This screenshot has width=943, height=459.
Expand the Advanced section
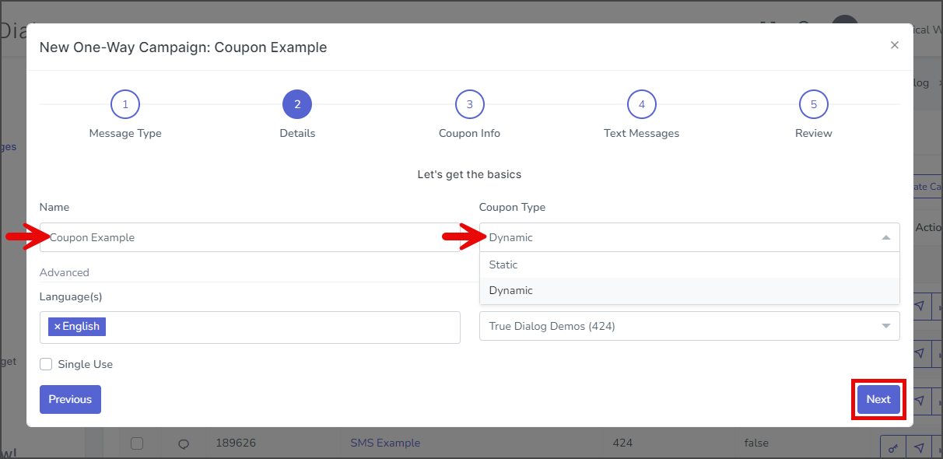coord(65,272)
